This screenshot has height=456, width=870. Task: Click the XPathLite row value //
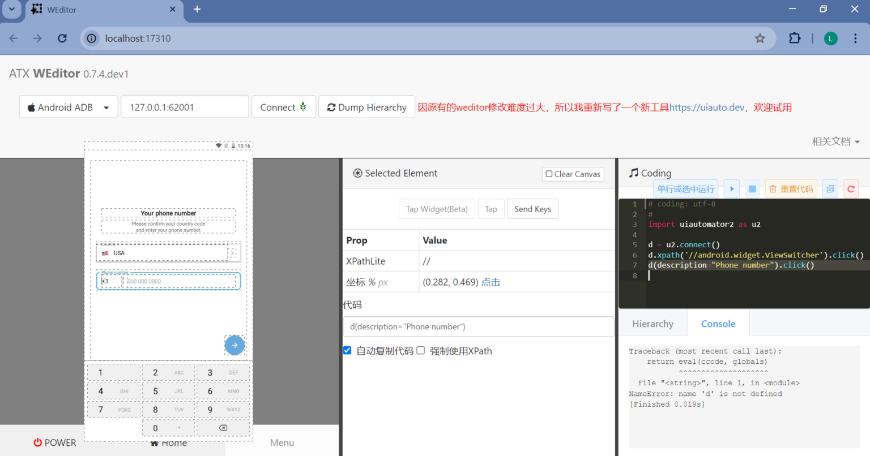click(x=427, y=261)
